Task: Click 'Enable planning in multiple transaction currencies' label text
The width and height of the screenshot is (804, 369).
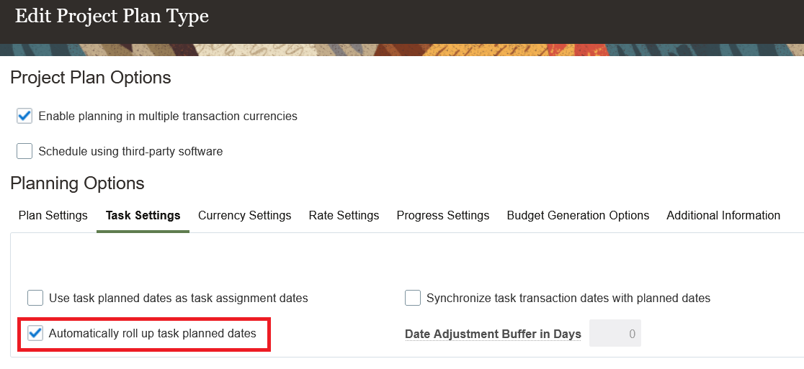Action: (168, 117)
